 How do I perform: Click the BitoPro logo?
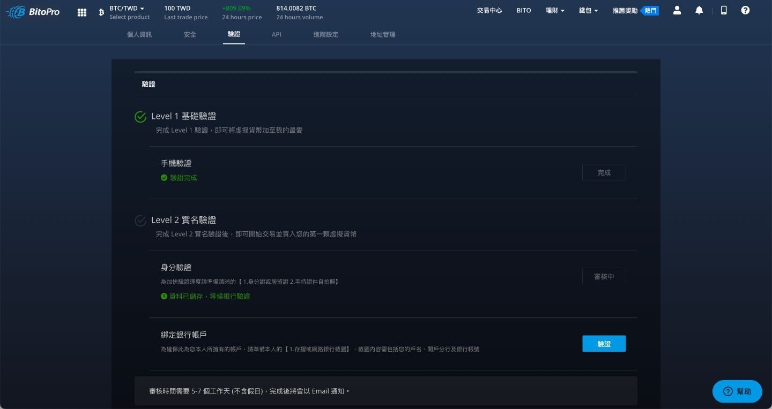(x=33, y=11)
